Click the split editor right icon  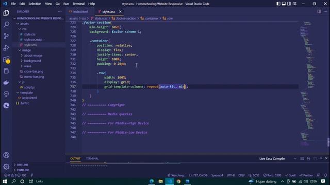tap(319, 11)
